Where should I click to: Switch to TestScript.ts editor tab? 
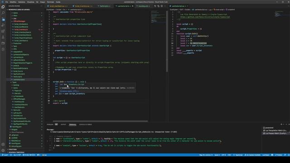pyautogui.click(x=104, y=6)
